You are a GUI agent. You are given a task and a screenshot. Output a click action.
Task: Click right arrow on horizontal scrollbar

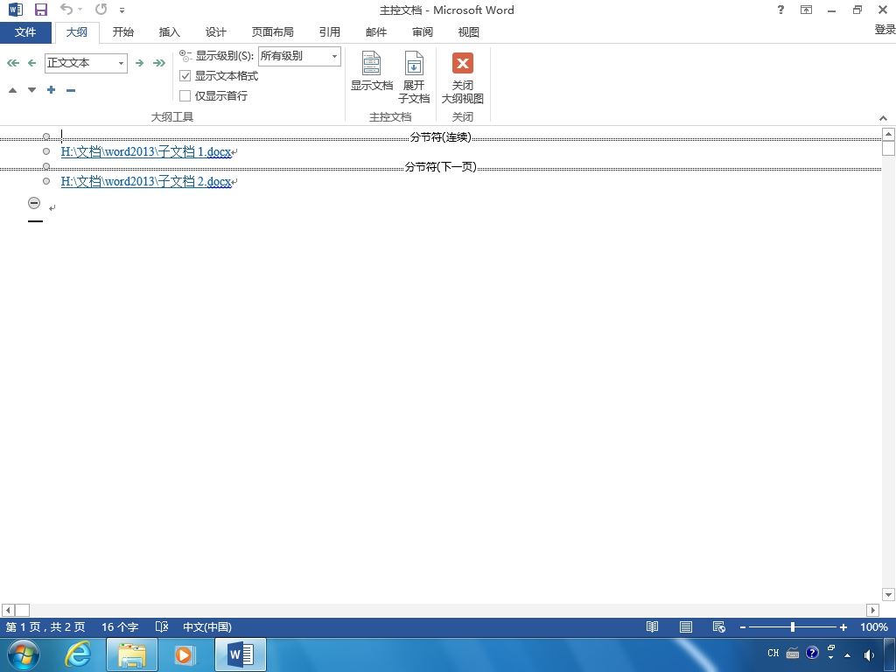[x=872, y=610]
